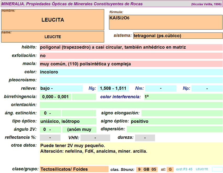Select the clase/grupo field Tectosilicatos/ Foides
The image size is (223, 173).
[x=74, y=169]
